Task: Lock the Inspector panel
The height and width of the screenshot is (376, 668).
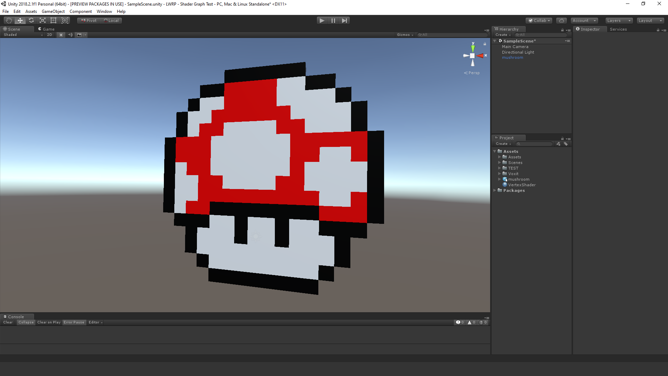Action: [658, 30]
